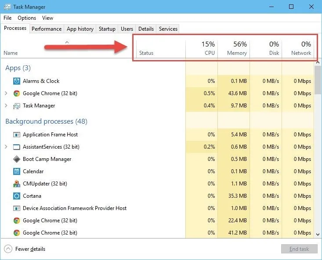This screenshot has width=322, height=260.
Task: Click Chrome icon beside 22.4 MB row
Action: point(17,221)
